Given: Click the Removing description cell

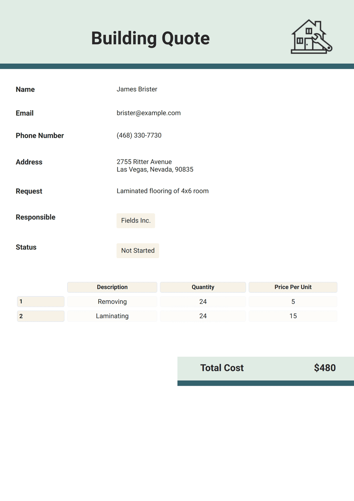Looking at the screenshot, I should click(x=112, y=302).
